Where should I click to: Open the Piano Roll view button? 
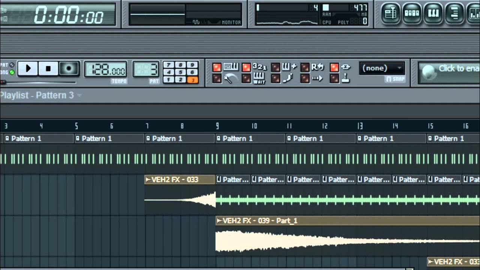[433, 13]
